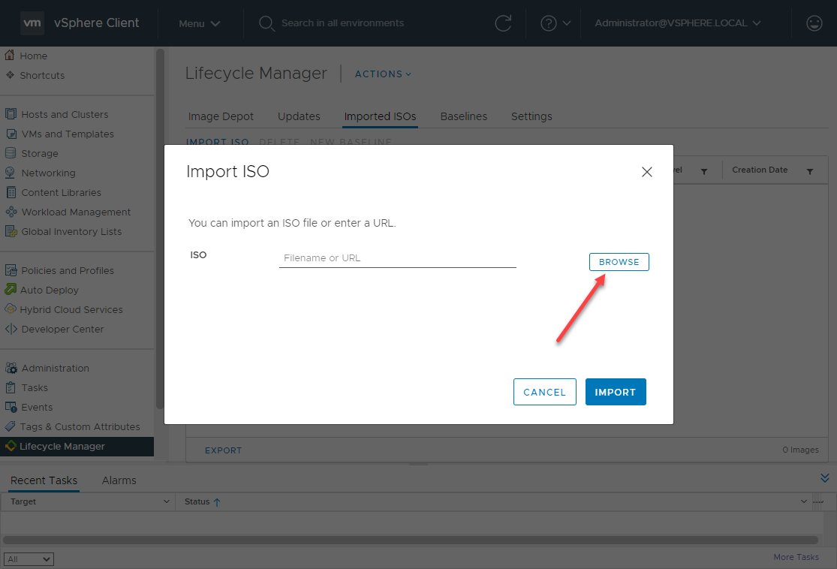
Task: Switch to the Image Depot tab
Action: [221, 116]
